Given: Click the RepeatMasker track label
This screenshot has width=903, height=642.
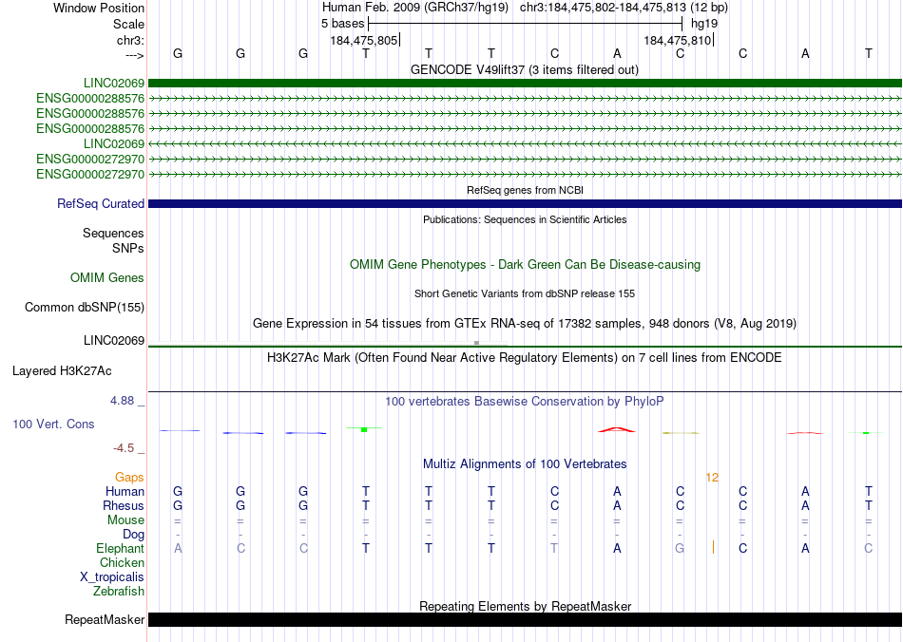Looking at the screenshot, I should coord(105,620).
